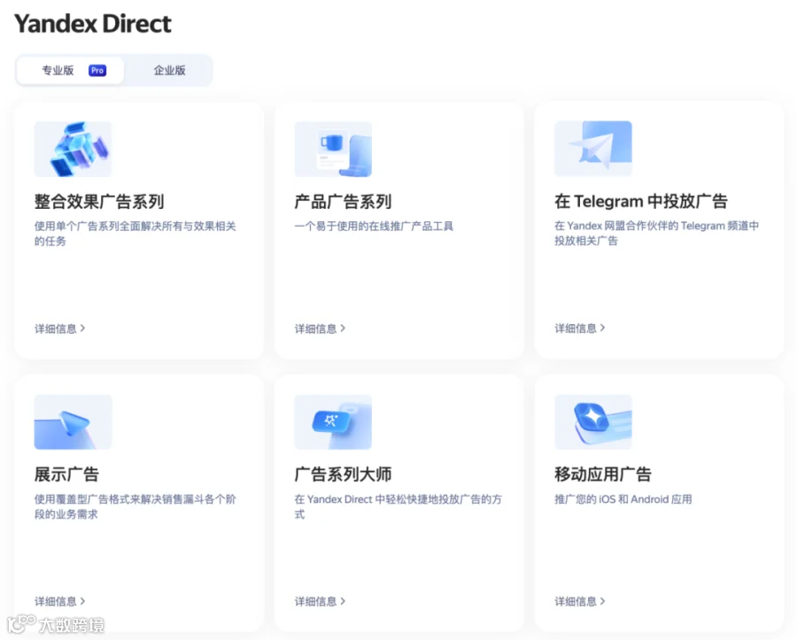Click the 移动应用广告 star app icon
Image resolution: width=797 pixels, height=640 pixels.
point(593,421)
